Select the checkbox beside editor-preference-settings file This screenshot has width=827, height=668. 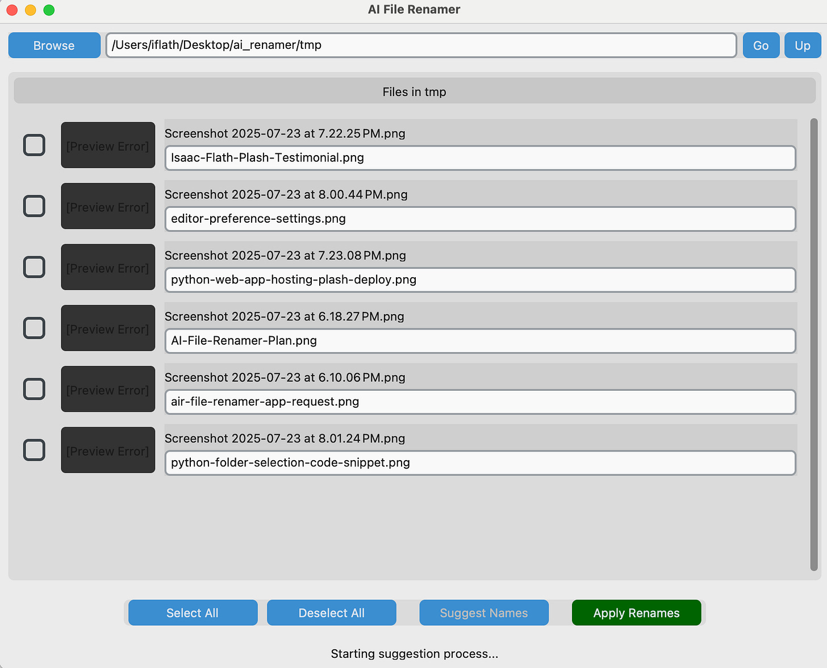pyautogui.click(x=34, y=206)
